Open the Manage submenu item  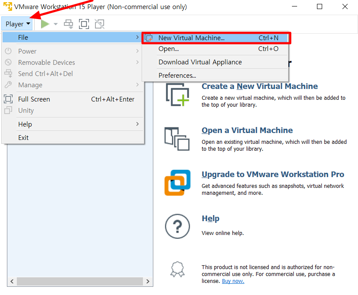pyautogui.click(x=72, y=85)
